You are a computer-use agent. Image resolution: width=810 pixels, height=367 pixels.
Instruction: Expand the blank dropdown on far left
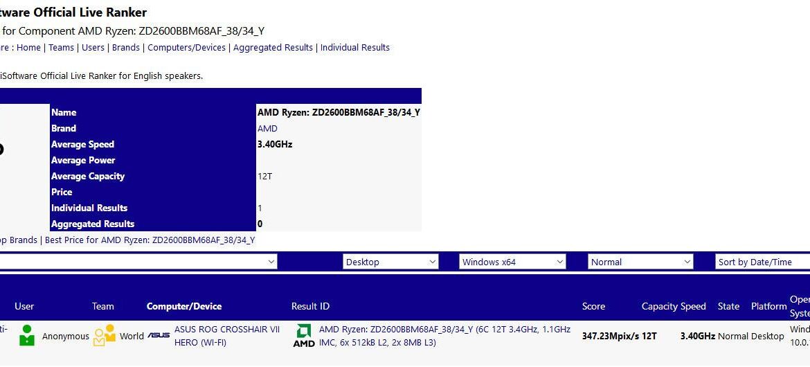(x=138, y=262)
